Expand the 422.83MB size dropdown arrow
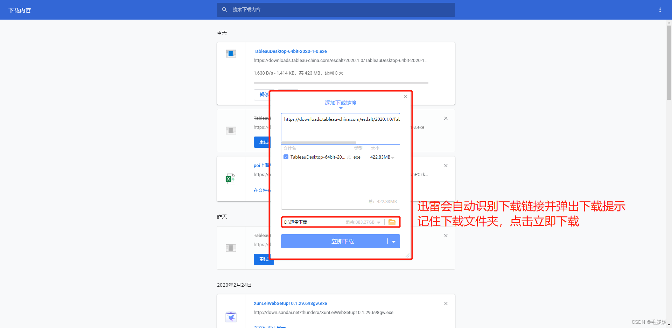This screenshot has height=328, width=672. coord(393,158)
